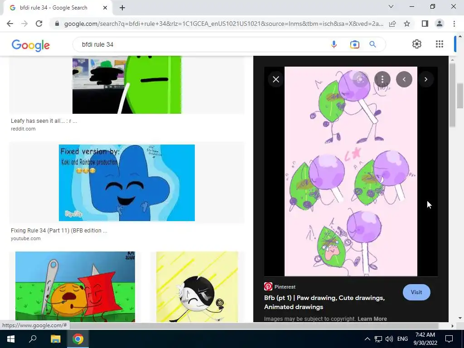Click the browser forward arrow
464x348 pixels.
24,24
